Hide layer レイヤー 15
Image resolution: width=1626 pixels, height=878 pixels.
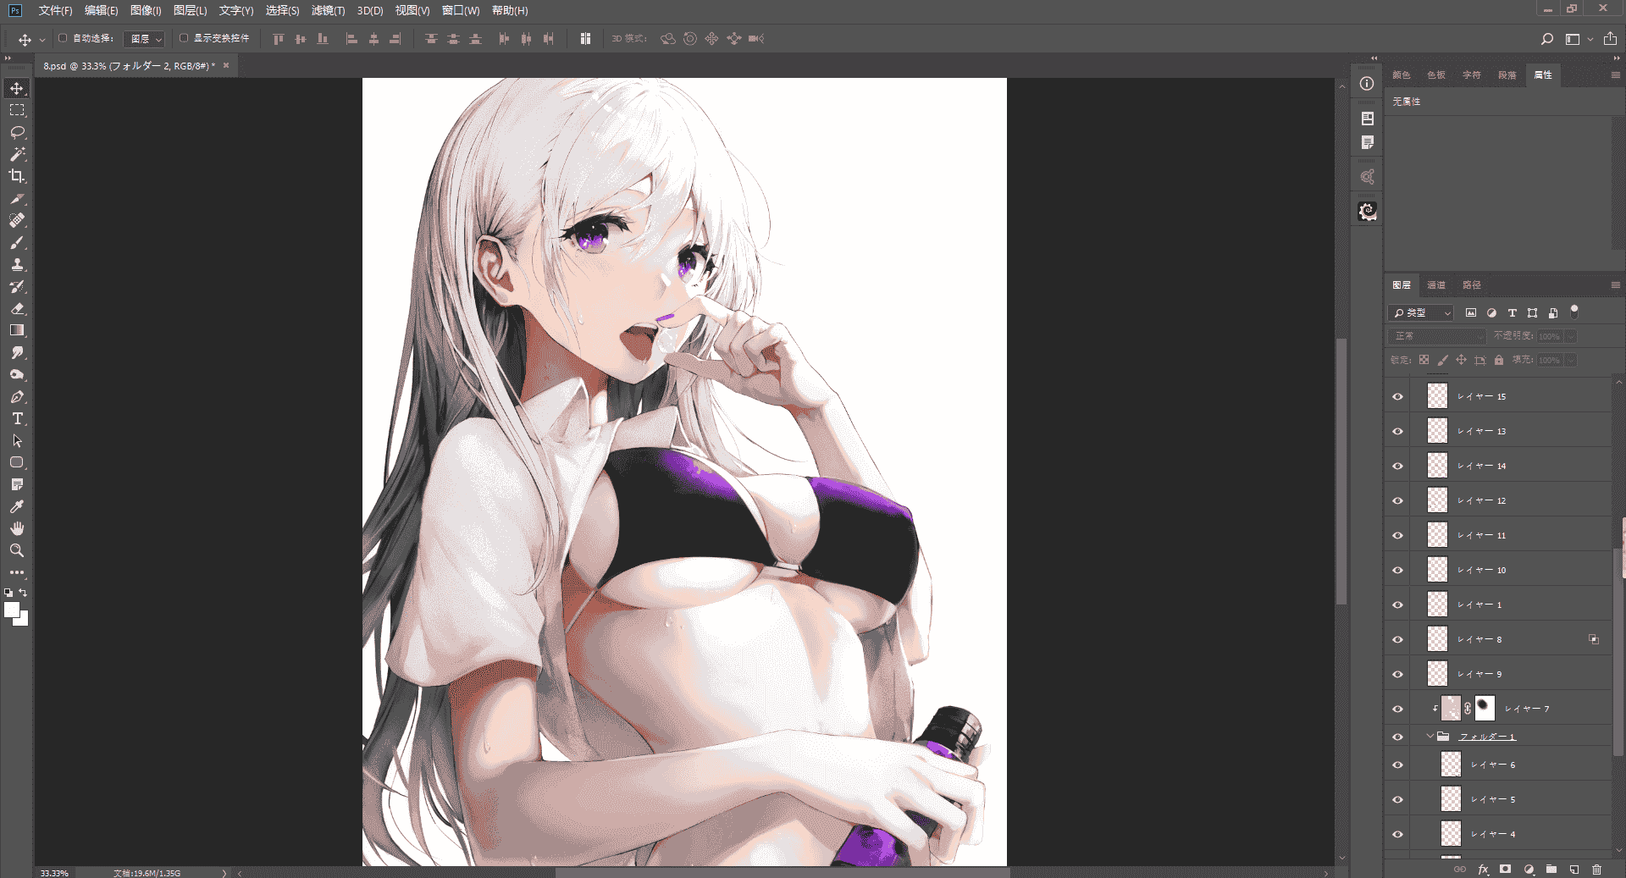[x=1397, y=396]
